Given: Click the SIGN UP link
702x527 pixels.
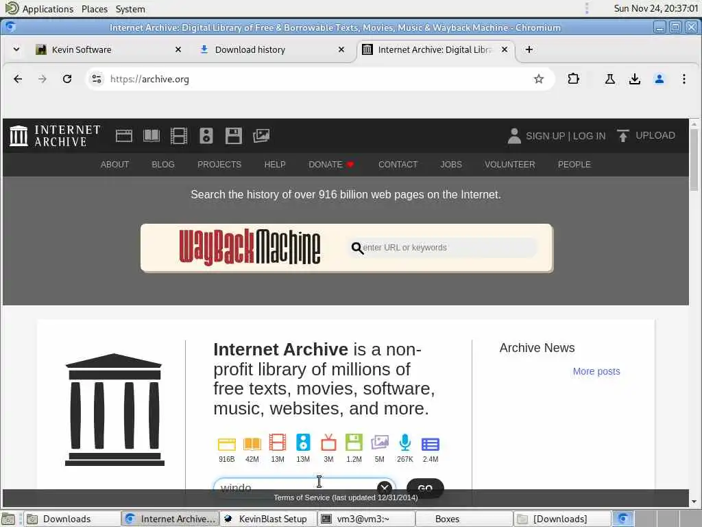Looking at the screenshot, I should pos(545,136).
